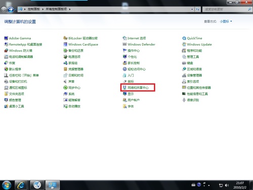The image size is (253, 190).
Task: Open 通知区域图标
Action: tap(16, 88)
